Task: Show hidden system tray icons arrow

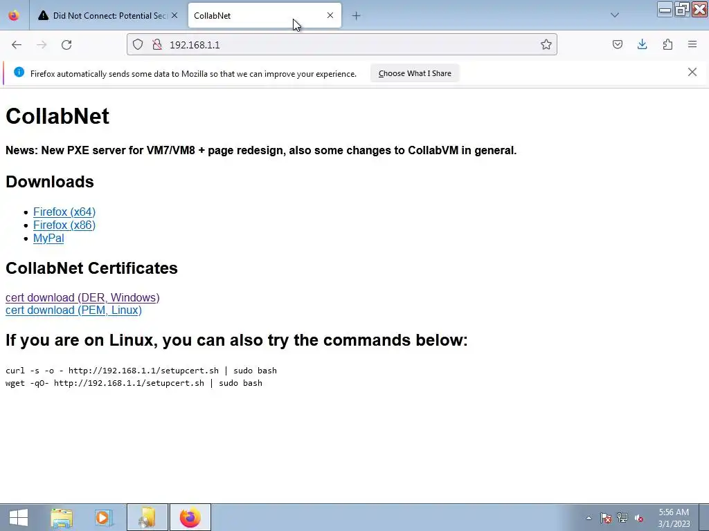Action: point(589,518)
